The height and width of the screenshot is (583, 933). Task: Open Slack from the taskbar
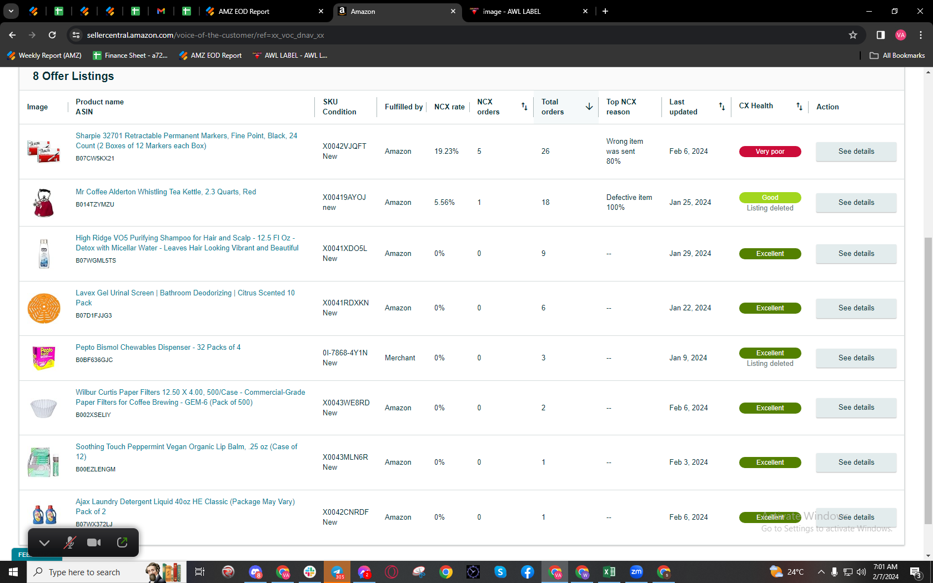310,572
